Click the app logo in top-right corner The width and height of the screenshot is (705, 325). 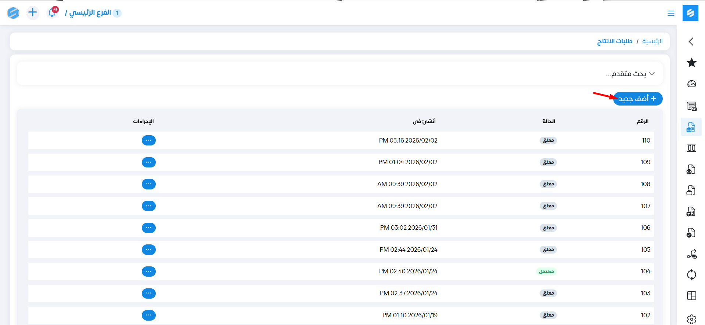click(x=690, y=13)
